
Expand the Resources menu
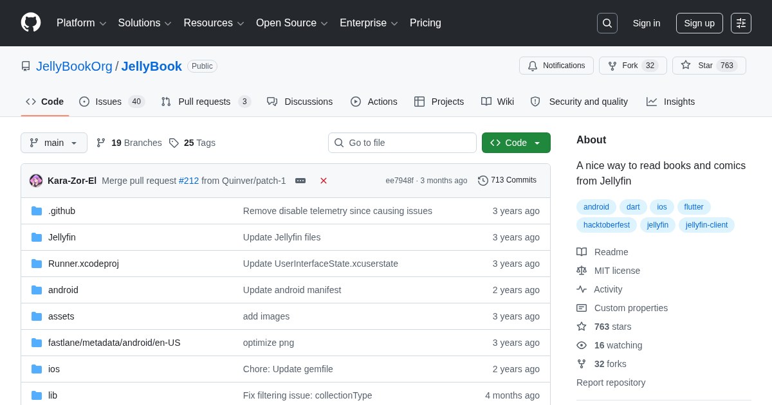click(x=214, y=23)
